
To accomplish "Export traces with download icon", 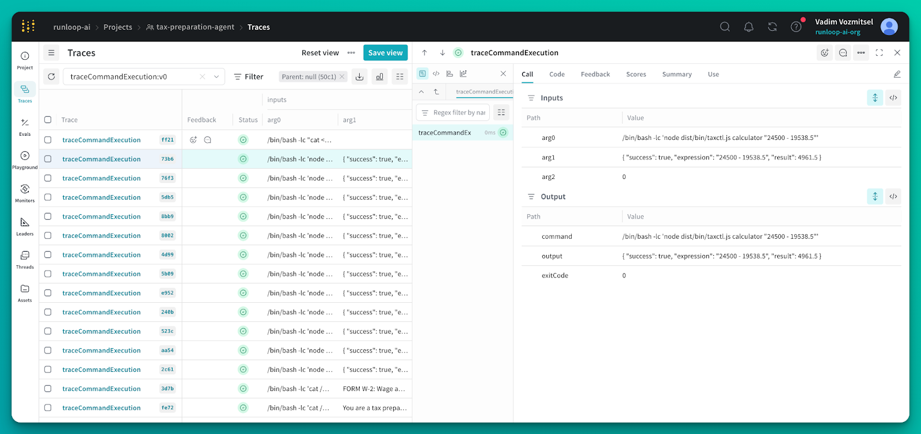I will (359, 77).
